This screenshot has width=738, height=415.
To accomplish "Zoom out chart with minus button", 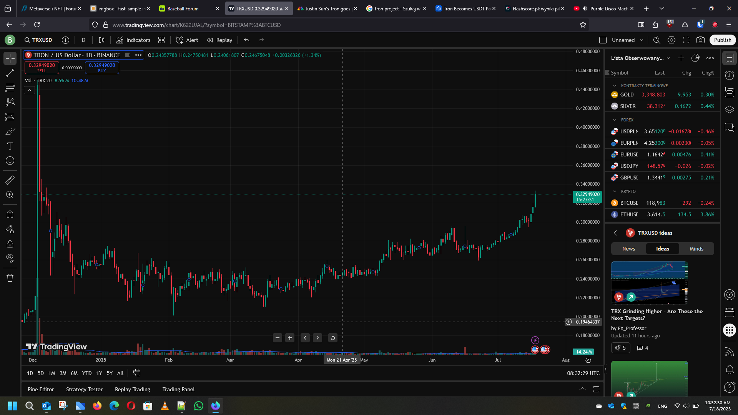I will click(x=278, y=338).
